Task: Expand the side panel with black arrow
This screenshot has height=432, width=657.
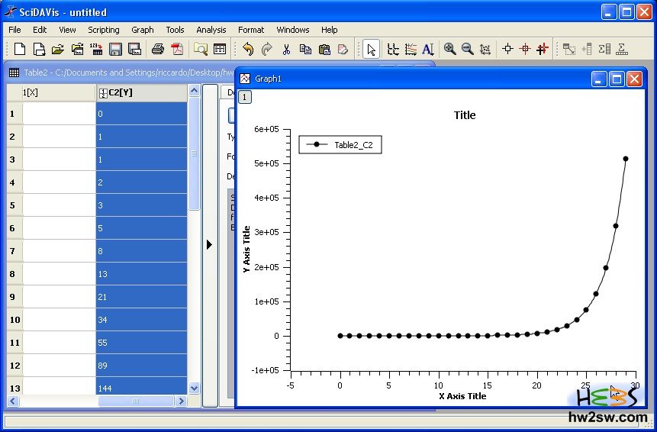Action: 210,245
